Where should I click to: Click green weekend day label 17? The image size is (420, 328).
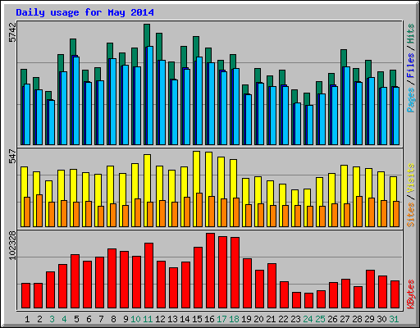(221, 319)
